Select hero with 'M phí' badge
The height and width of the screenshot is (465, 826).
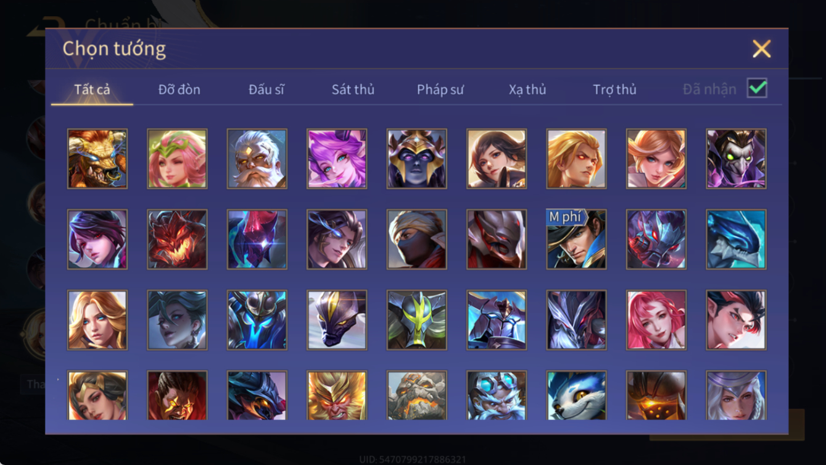point(576,240)
